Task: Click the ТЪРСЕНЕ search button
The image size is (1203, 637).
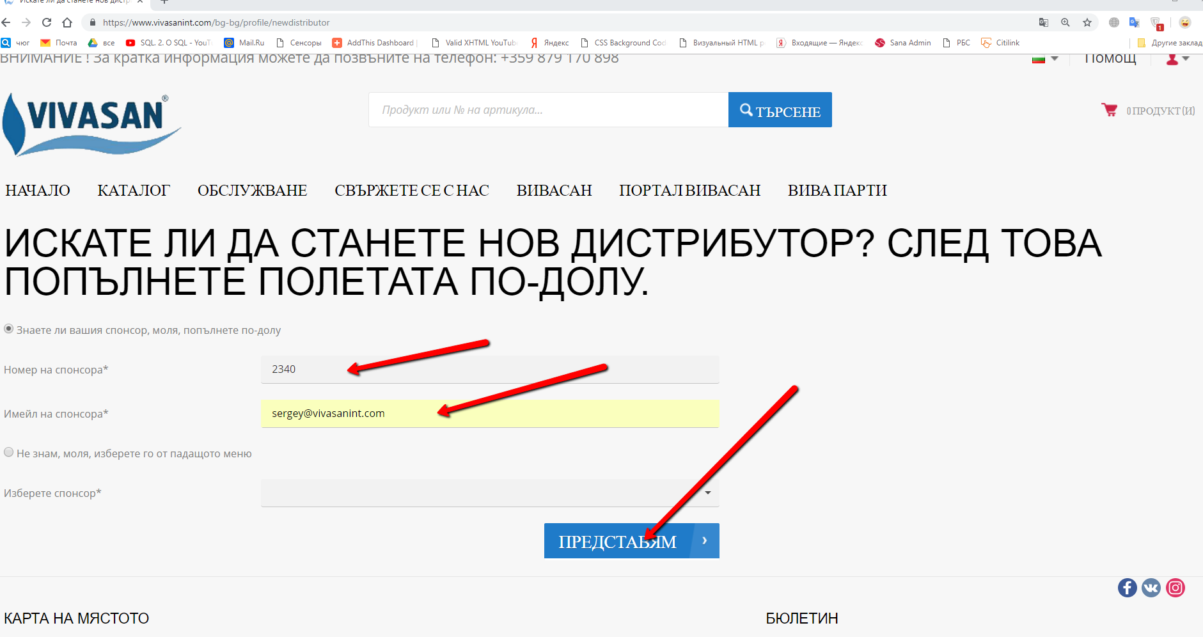Action: pyautogui.click(x=780, y=110)
